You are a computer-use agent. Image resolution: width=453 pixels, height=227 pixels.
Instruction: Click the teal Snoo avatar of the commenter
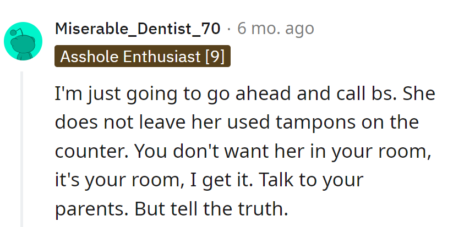[23, 42]
